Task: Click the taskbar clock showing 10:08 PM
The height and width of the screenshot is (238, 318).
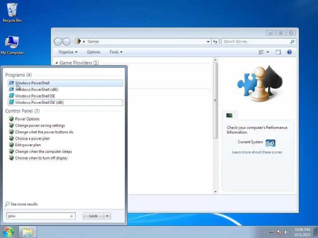Action: tap(302, 232)
